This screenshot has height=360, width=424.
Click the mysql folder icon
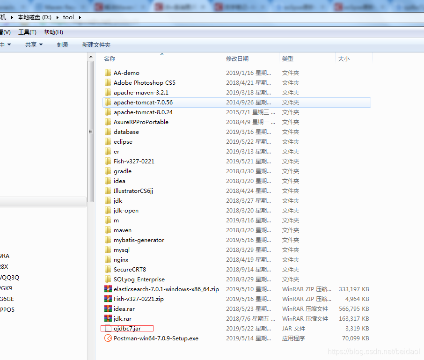tap(108, 250)
